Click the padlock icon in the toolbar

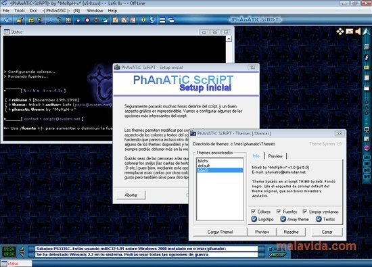click(20, 20)
